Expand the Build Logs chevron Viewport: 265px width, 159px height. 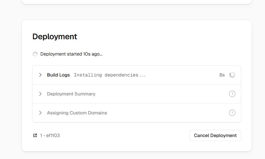tap(40, 75)
